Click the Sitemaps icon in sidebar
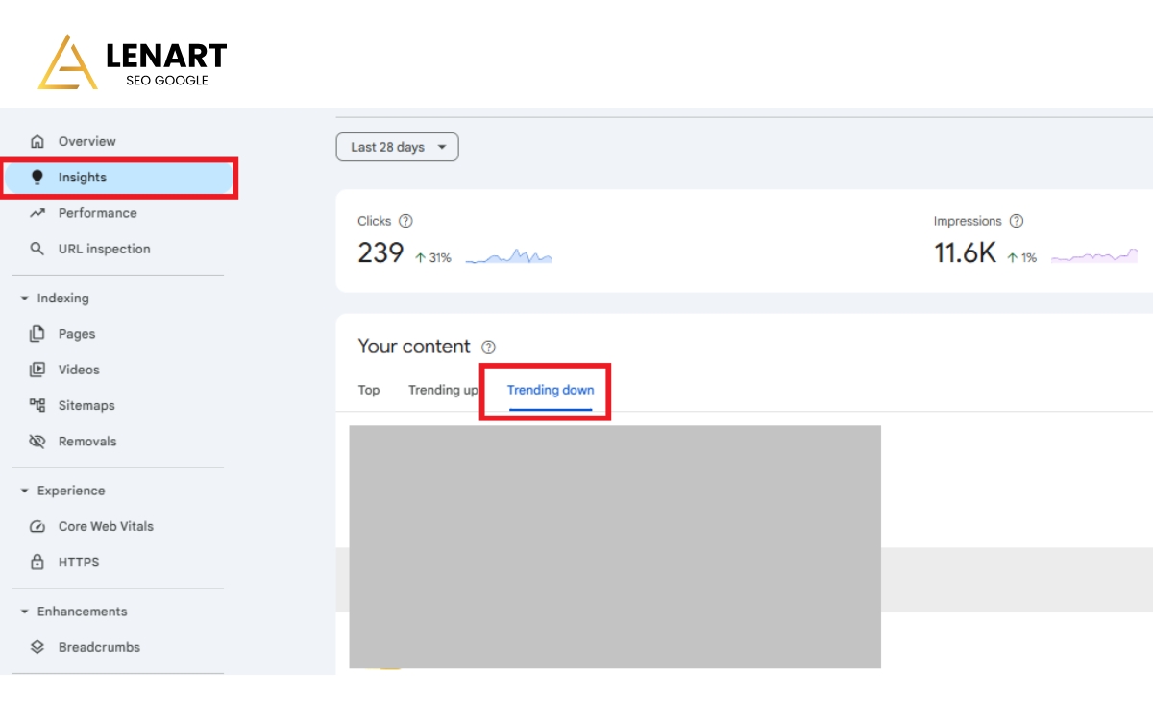 click(x=37, y=405)
